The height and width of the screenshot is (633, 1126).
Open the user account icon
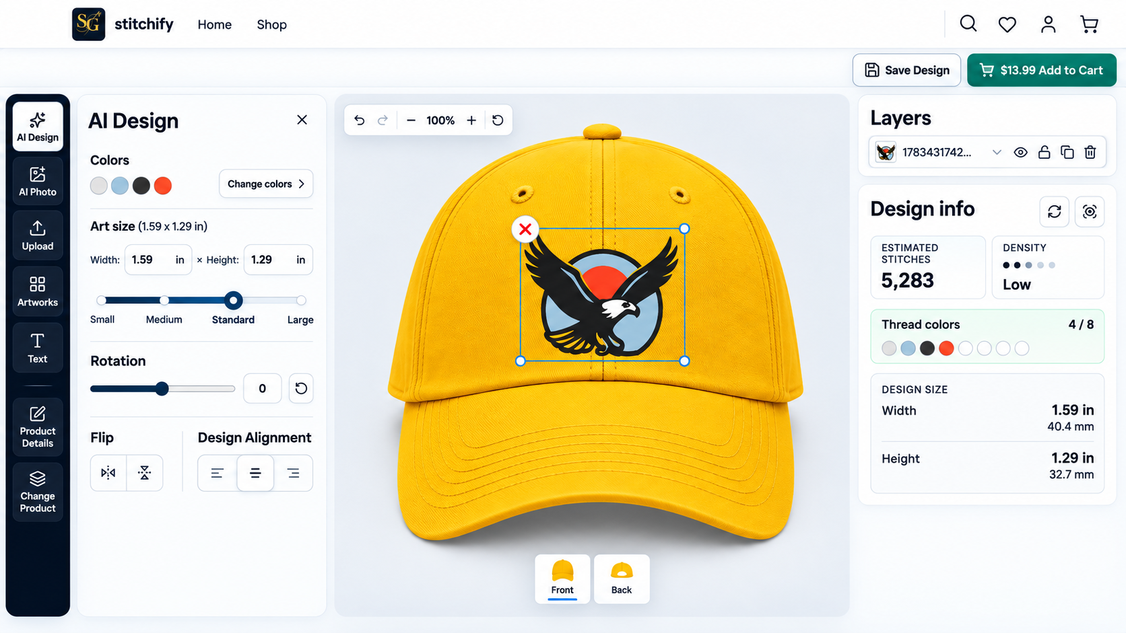coord(1048,24)
